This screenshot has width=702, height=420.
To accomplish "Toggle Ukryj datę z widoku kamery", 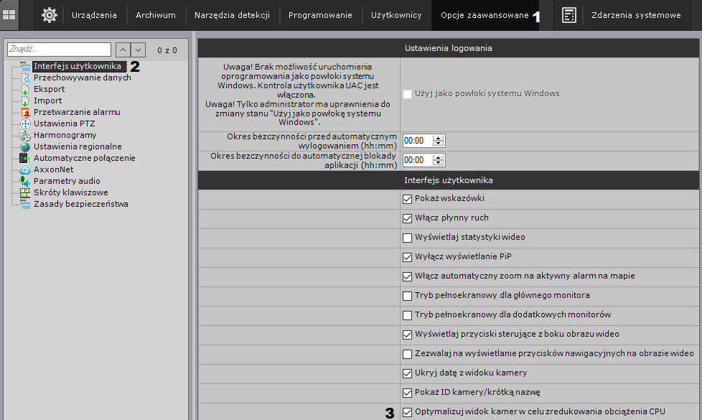I will coord(407,373).
